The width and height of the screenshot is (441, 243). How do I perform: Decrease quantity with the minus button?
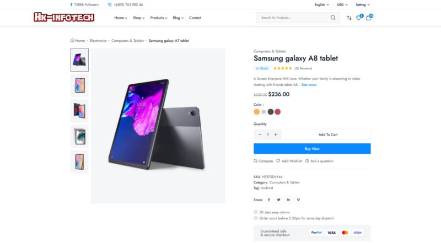(260, 134)
